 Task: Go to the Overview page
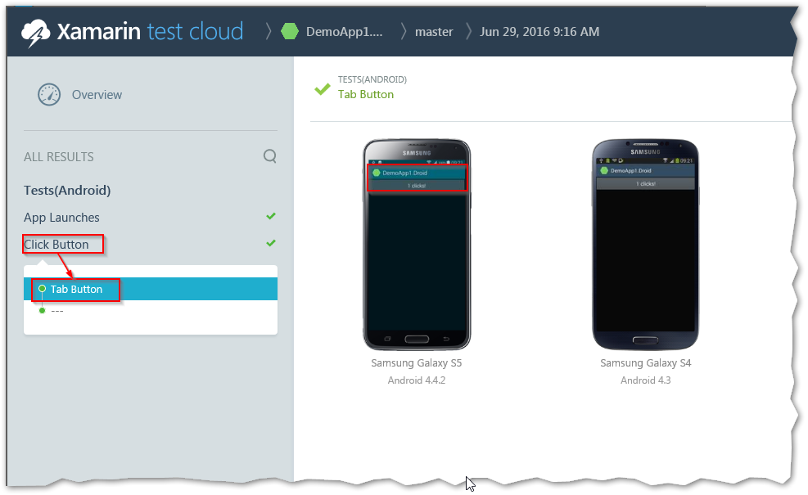point(97,95)
